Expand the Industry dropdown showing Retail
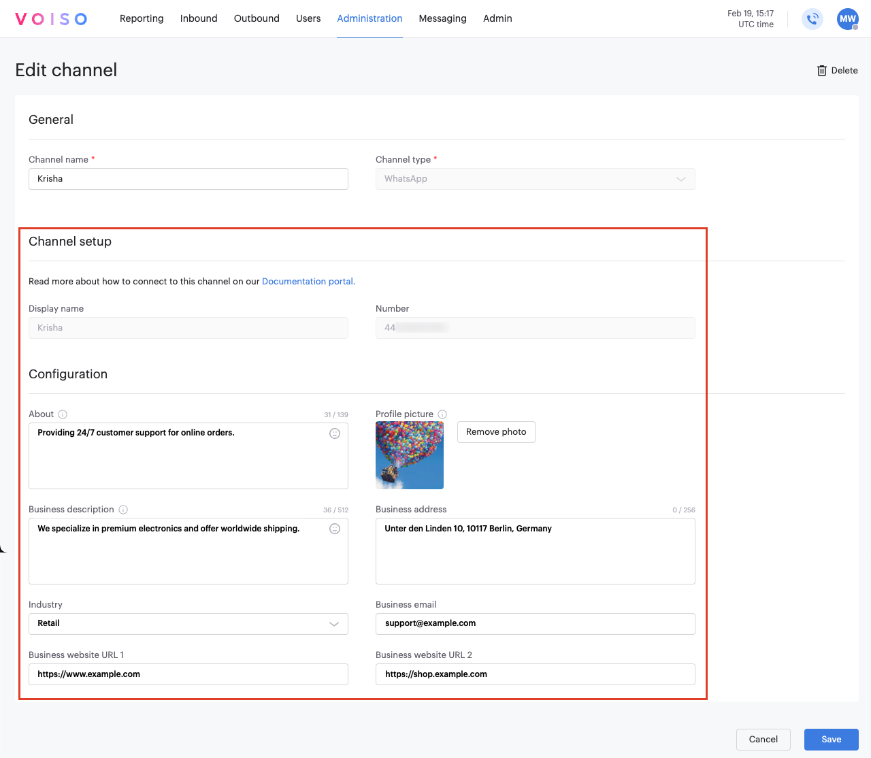 click(188, 624)
